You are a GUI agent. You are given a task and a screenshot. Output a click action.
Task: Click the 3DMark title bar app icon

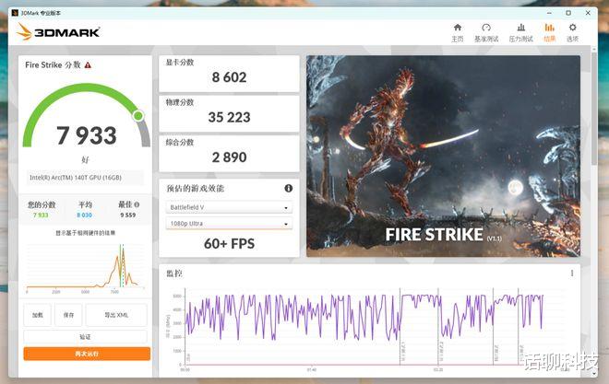(15, 13)
